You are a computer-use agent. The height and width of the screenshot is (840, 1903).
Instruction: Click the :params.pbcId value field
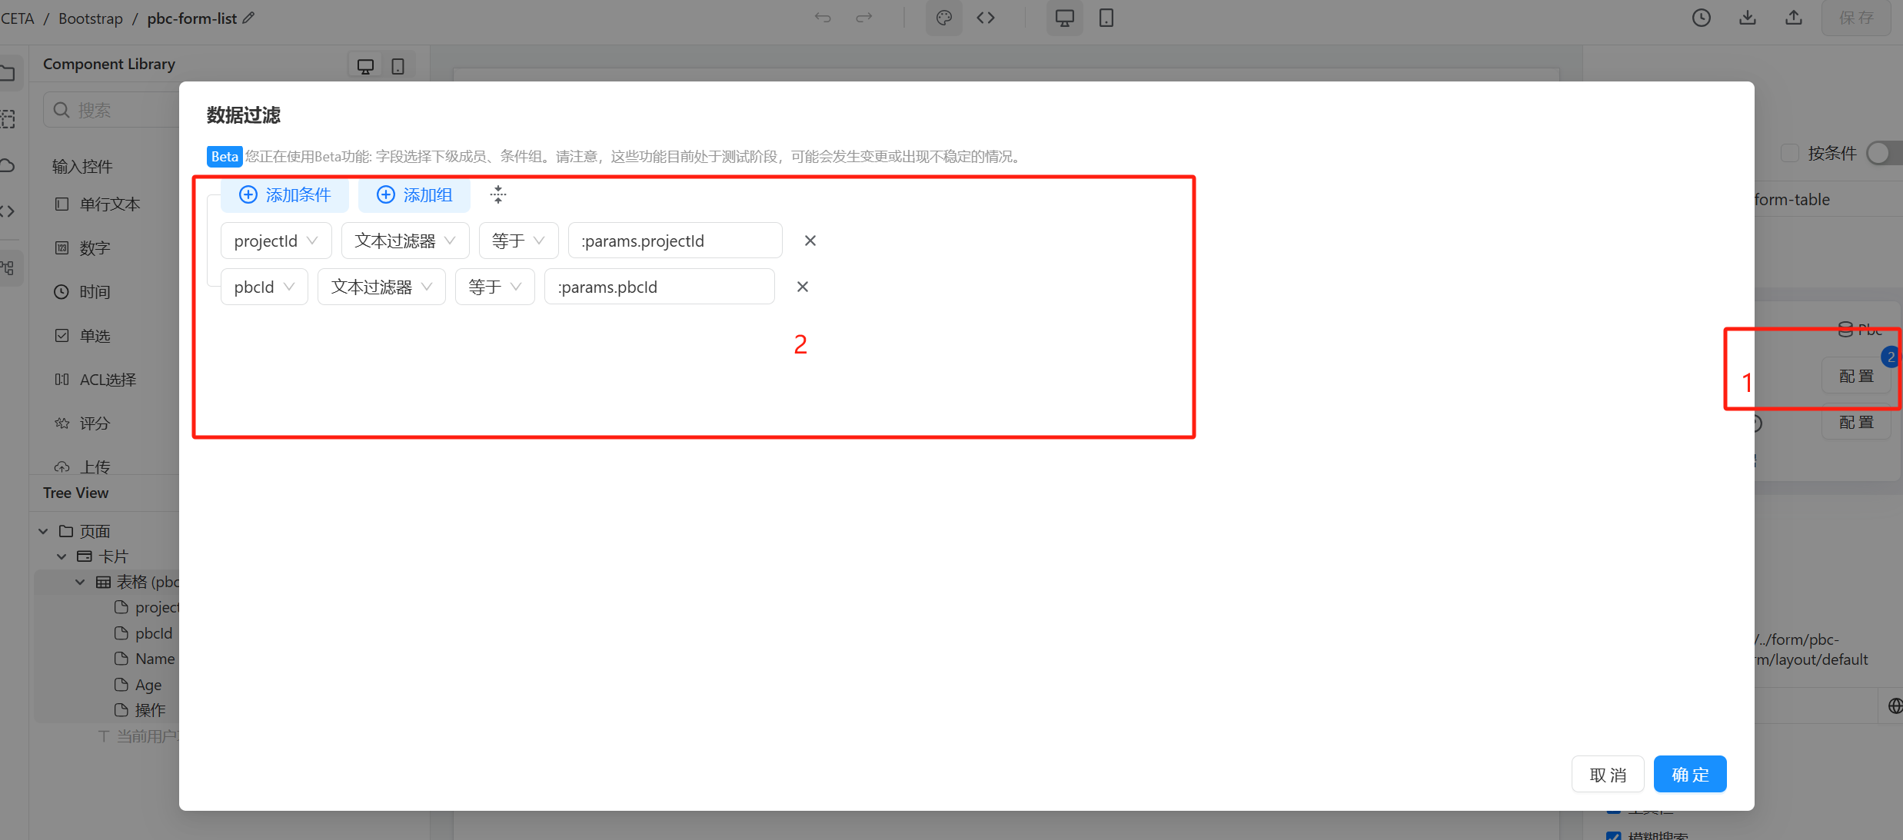[x=659, y=287]
